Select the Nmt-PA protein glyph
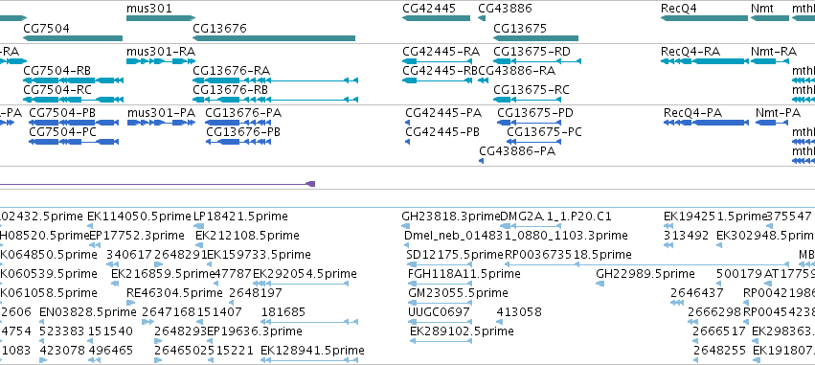The height and width of the screenshot is (365, 815). click(x=772, y=123)
